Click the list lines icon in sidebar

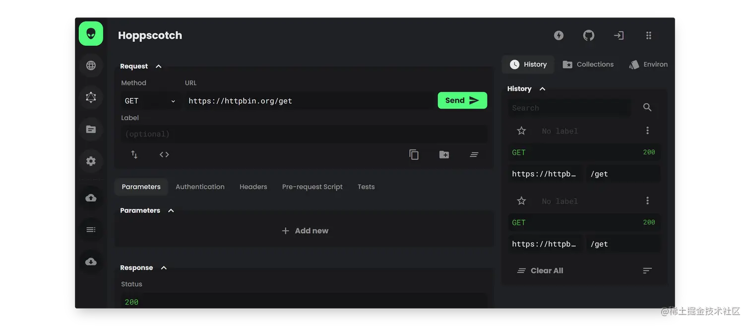click(x=91, y=230)
